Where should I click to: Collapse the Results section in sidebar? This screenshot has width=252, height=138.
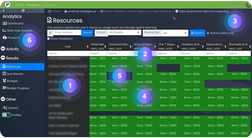[3, 58]
